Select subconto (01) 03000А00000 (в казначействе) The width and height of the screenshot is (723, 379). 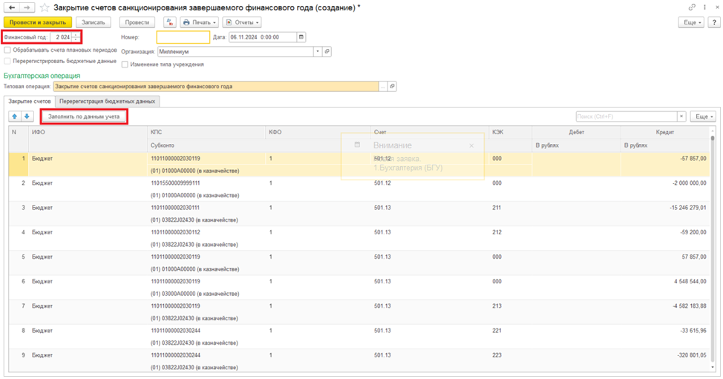pos(194,294)
